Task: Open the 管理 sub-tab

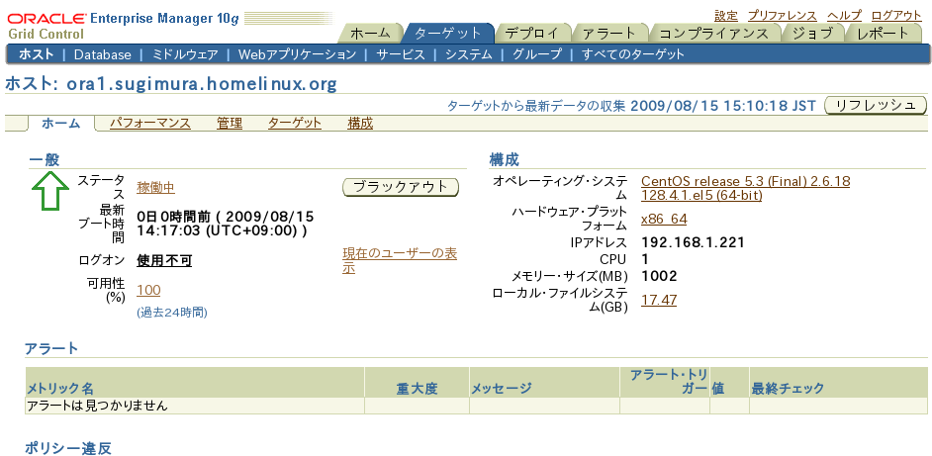Action: click(x=230, y=123)
